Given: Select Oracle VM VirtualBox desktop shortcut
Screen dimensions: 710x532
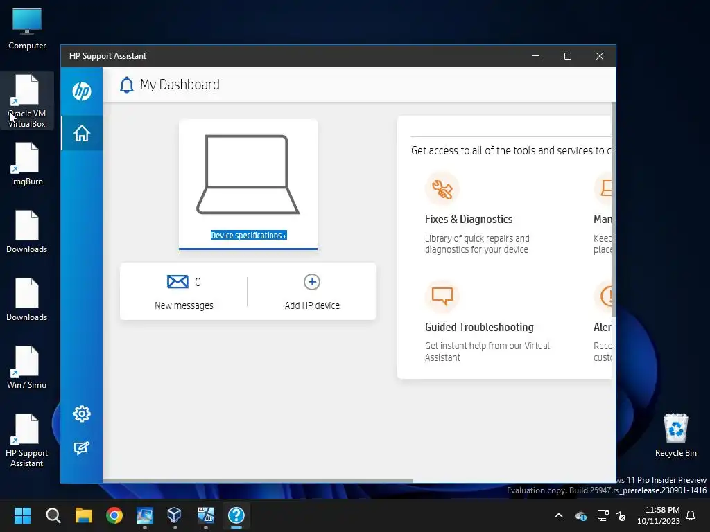Looking at the screenshot, I should (x=27, y=101).
